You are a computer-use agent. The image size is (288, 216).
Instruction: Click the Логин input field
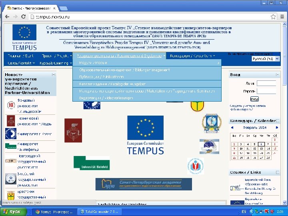266,83
